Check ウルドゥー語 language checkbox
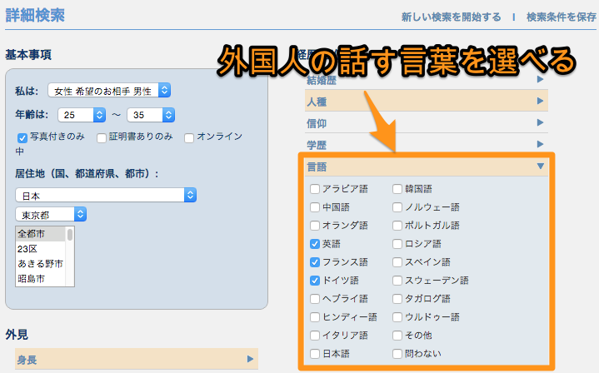Image resolution: width=599 pixels, height=373 pixels. (x=397, y=317)
